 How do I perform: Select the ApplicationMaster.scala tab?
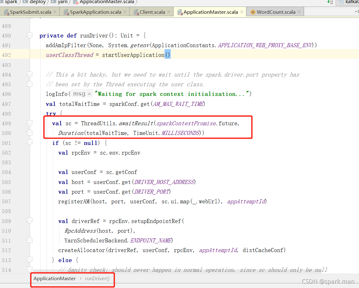[x=211, y=12]
